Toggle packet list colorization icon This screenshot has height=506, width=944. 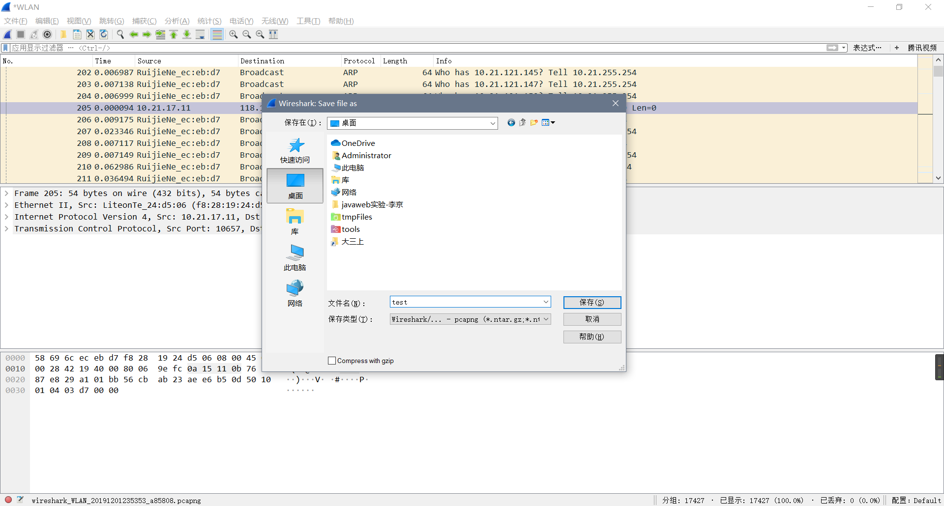[x=217, y=34]
